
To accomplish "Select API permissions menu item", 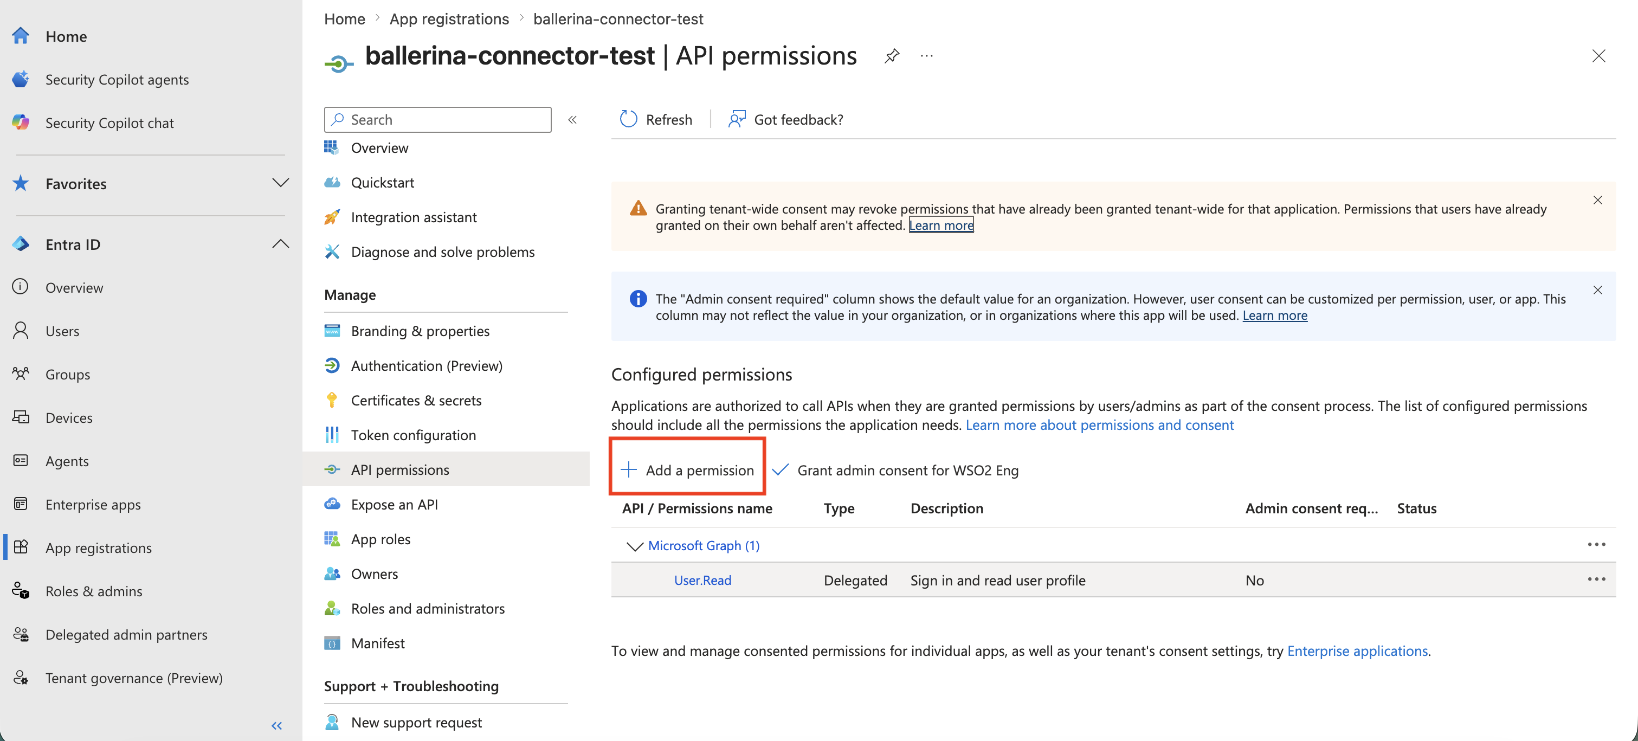I will (445, 469).
